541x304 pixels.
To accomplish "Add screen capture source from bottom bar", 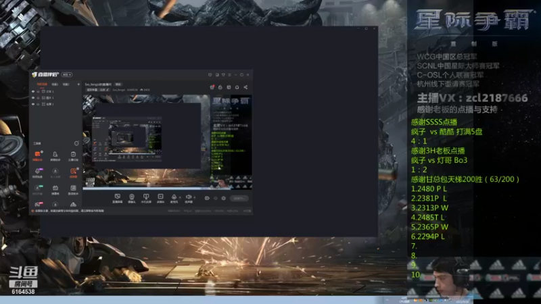I will coord(117,198).
